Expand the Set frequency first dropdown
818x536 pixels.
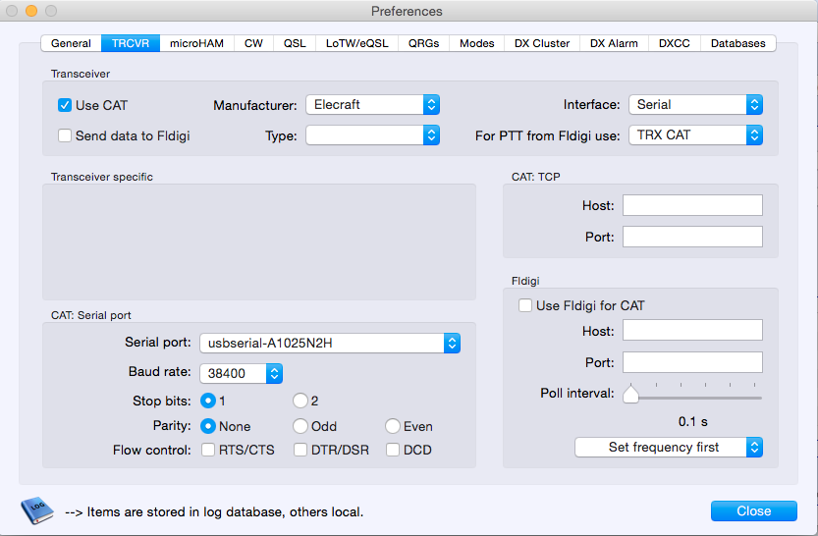pyautogui.click(x=668, y=448)
